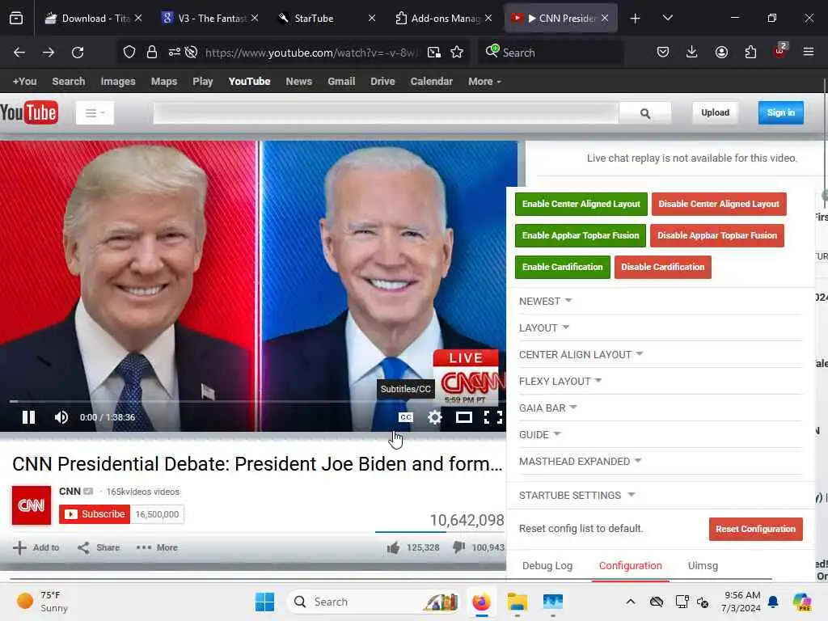Pause the video with the pause button
Viewport: 828px width, 621px height.
[28, 417]
